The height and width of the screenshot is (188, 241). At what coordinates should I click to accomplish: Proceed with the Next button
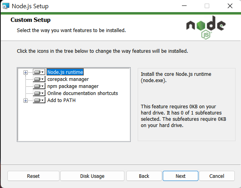tap(180, 176)
